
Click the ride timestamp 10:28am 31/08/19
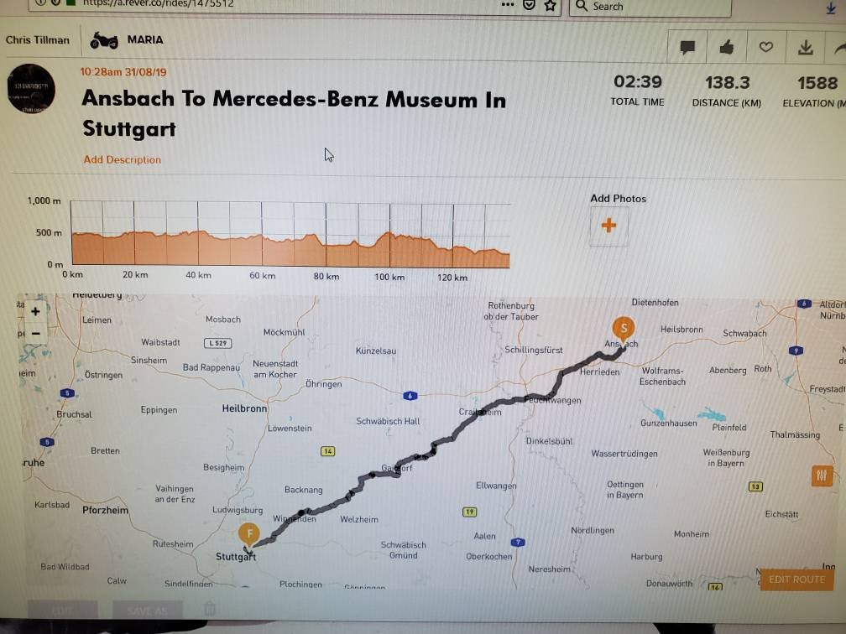pos(123,72)
